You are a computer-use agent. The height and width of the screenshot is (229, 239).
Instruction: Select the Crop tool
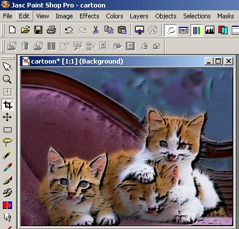(7, 105)
